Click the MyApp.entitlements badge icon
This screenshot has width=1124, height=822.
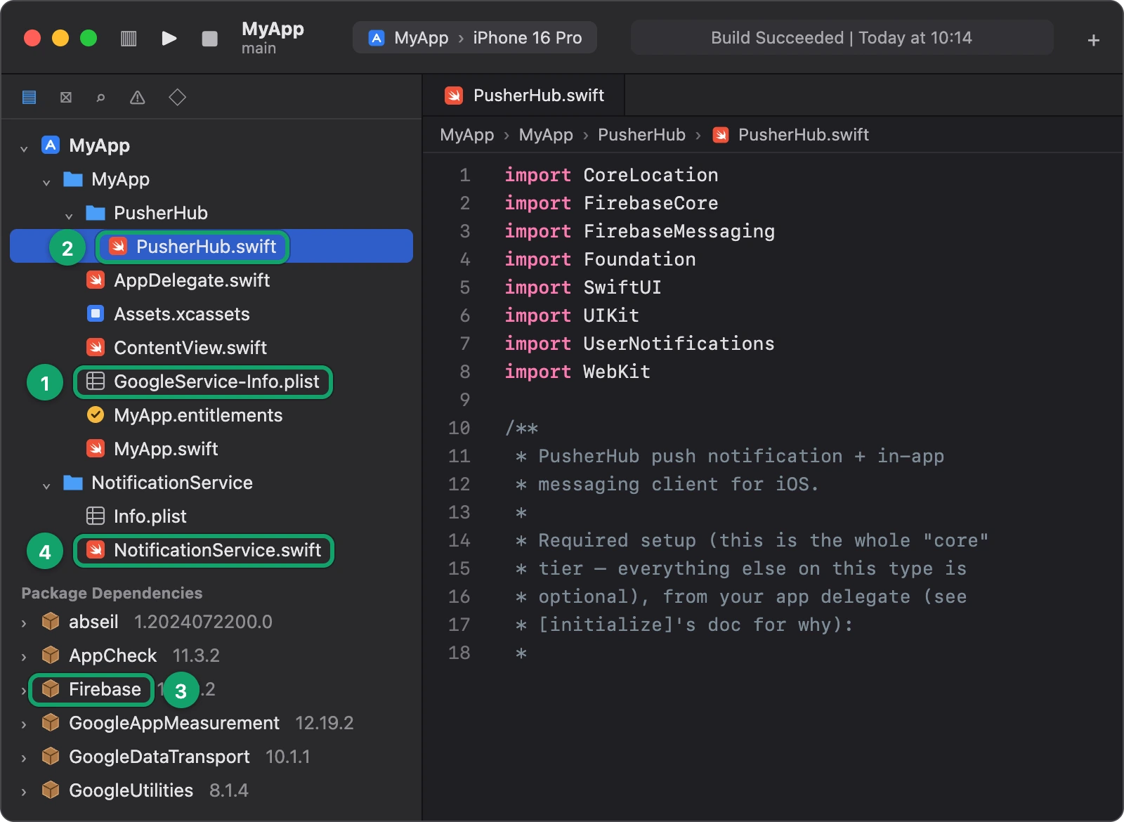96,415
